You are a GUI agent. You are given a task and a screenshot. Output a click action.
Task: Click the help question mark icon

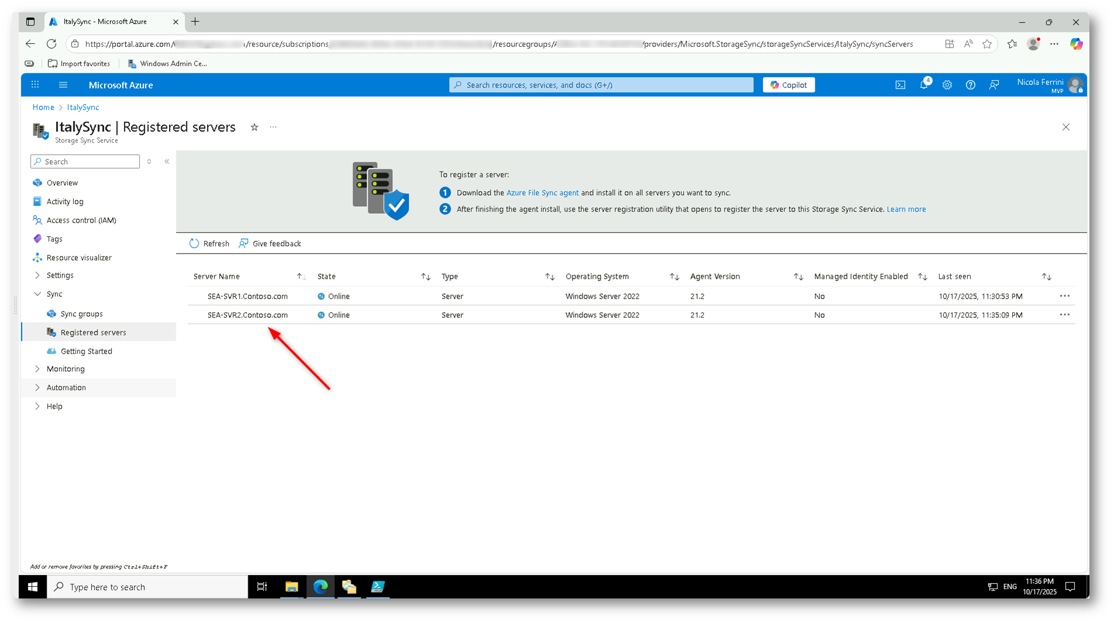[x=970, y=85]
